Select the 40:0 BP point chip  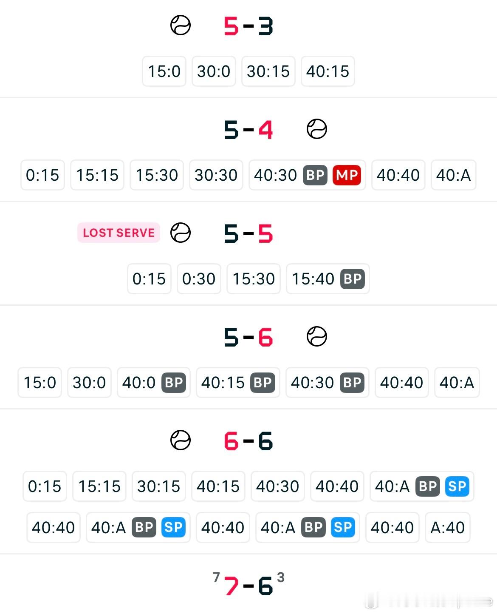153,383
